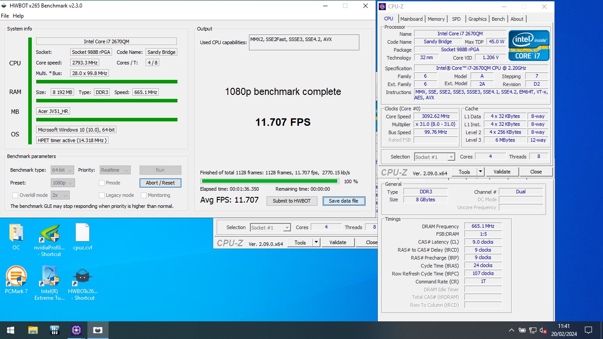
Task: Switch to the Memory tab
Action: pyautogui.click(x=436, y=19)
